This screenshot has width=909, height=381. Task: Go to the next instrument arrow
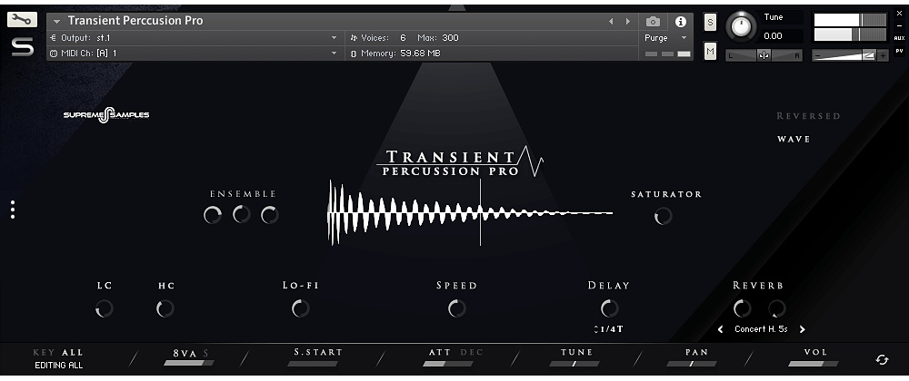click(x=628, y=22)
